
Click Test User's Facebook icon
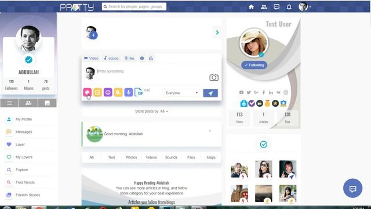click(264, 92)
